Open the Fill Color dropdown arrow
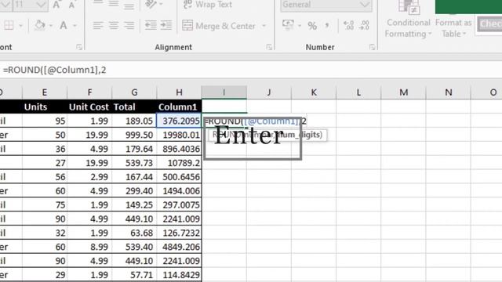This screenshot has width=502, height=282. pyautogui.click(x=51, y=26)
